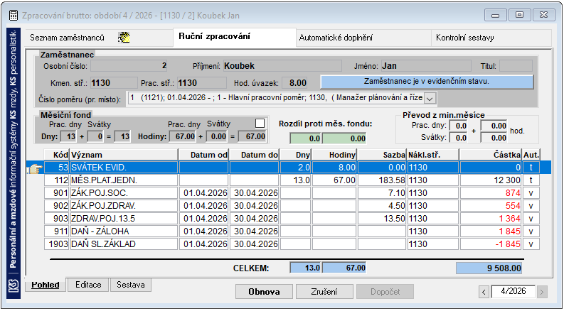The width and height of the screenshot is (564, 311).
Task: Click the green Rozdíl days 0.0 field
Action: (x=306, y=138)
